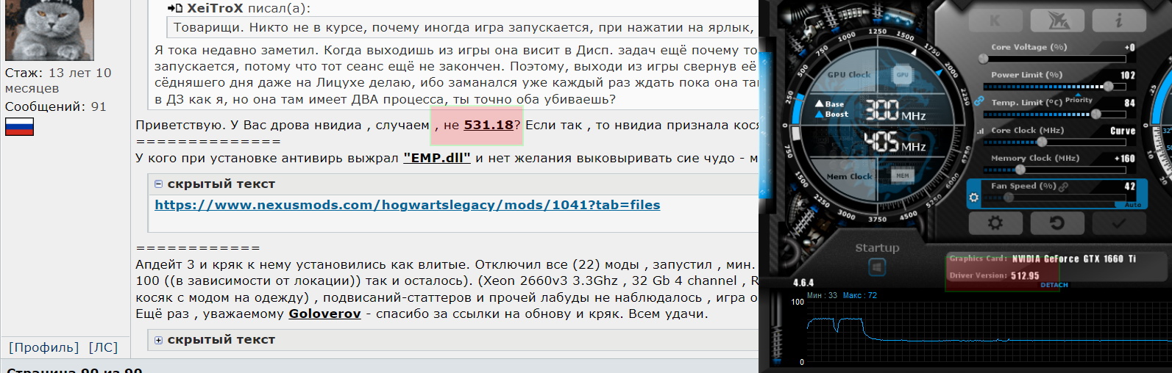Toggle Auto fan speed mode
This screenshot has height=373, width=1172.
pyautogui.click(x=1132, y=205)
